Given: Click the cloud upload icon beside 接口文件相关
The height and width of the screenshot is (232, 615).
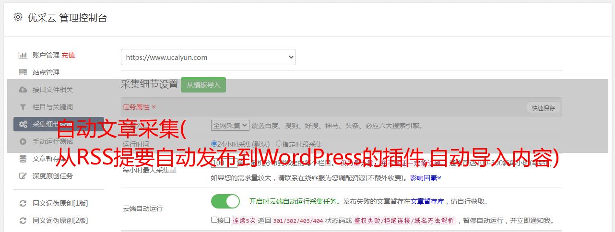Looking at the screenshot, I should (x=23, y=90).
